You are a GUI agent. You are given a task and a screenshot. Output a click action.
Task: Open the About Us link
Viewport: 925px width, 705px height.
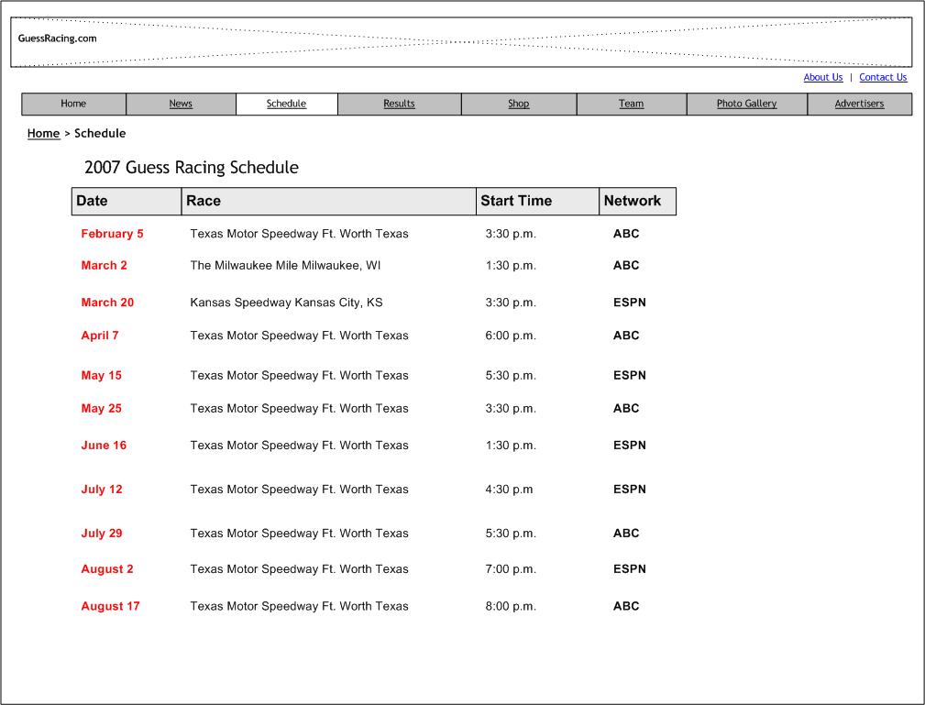pyautogui.click(x=822, y=77)
